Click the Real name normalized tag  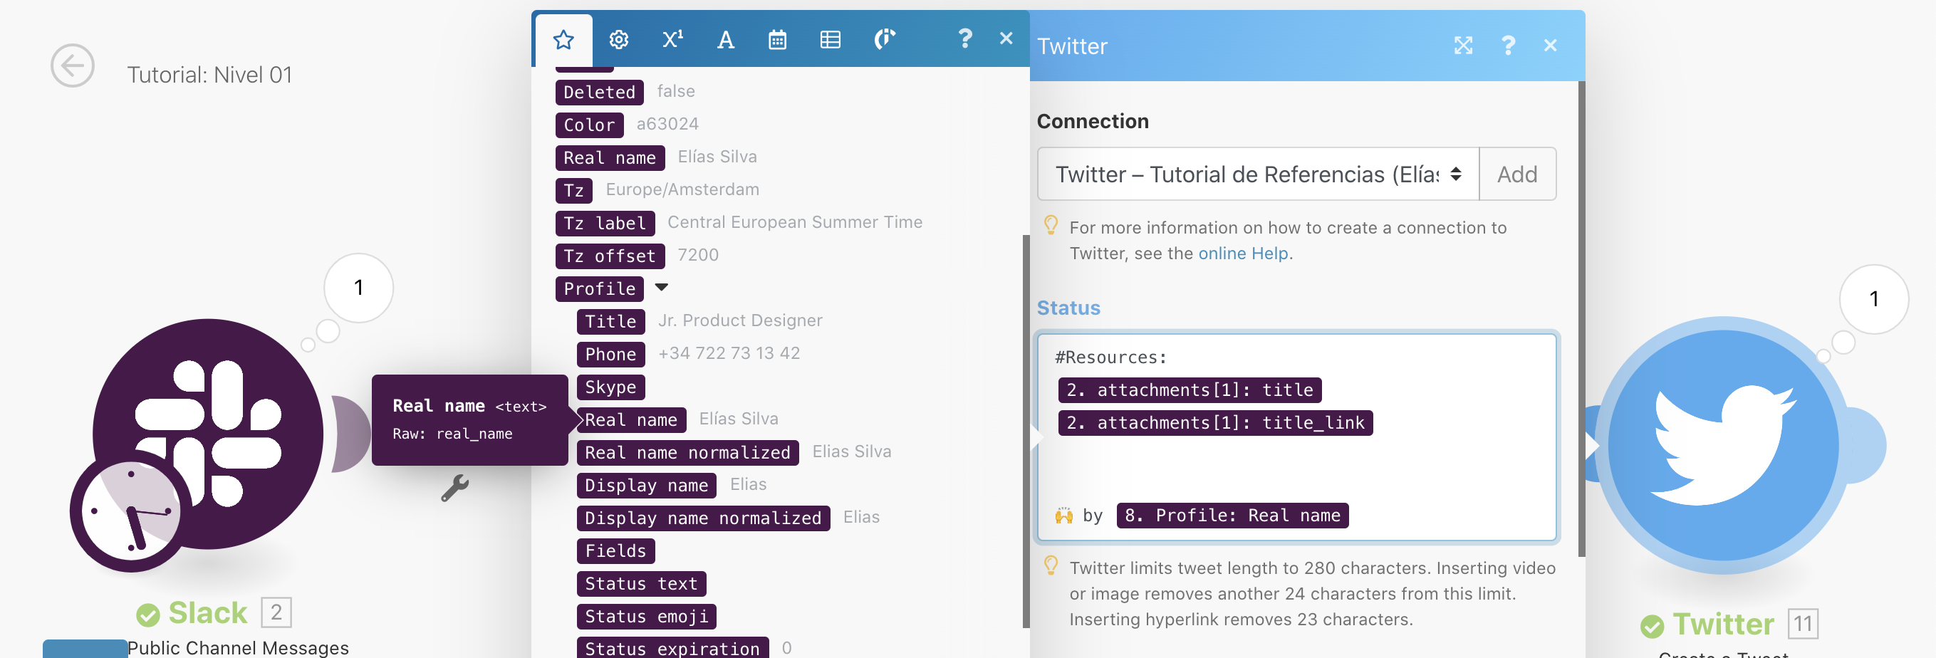[687, 453]
